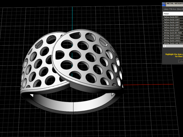This screenshot has width=183, height=137.
Task: Select Yellow Gold 14KY metal
Action: (173, 22)
